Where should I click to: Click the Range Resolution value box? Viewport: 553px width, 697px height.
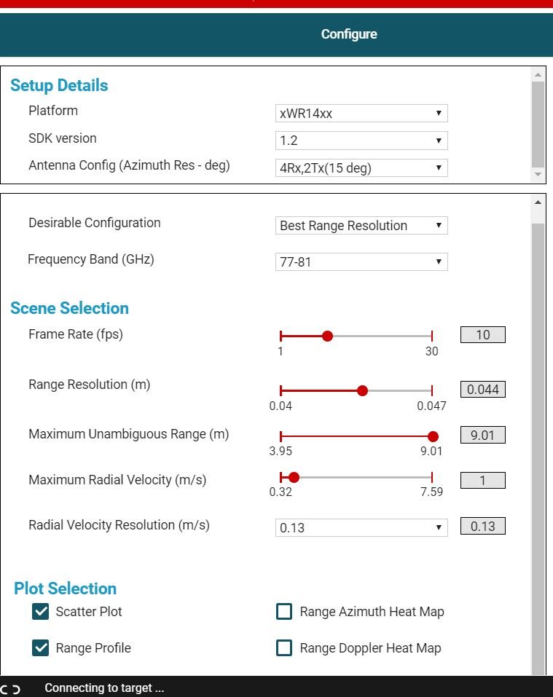482,390
